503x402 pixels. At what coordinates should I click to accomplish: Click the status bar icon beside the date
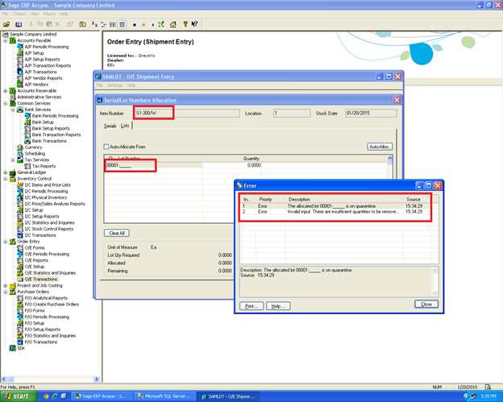point(488,387)
